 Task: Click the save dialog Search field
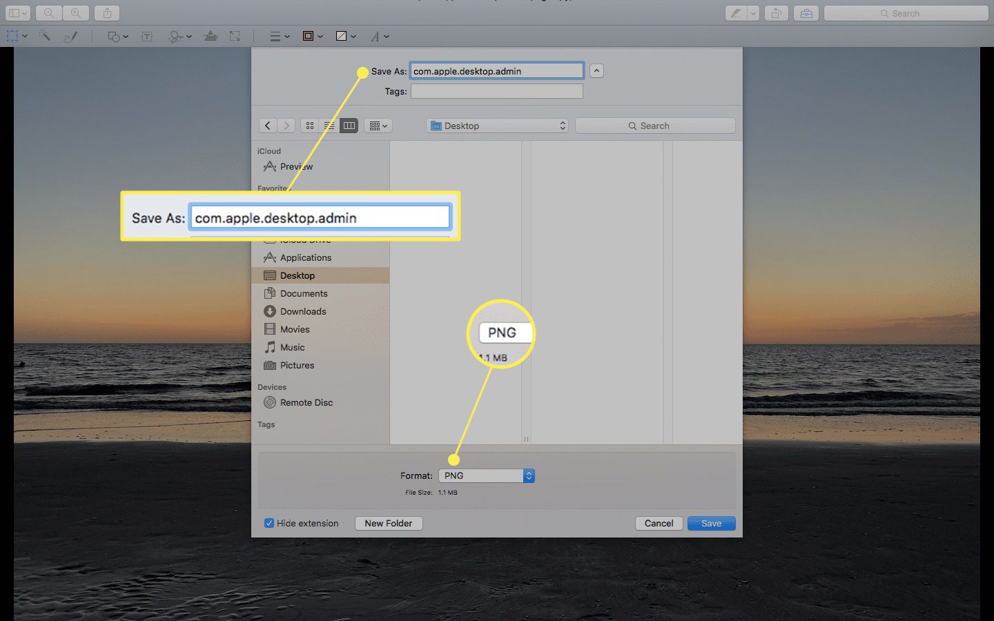[x=655, y=126]
